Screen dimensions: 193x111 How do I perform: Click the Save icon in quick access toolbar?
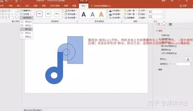2,1
